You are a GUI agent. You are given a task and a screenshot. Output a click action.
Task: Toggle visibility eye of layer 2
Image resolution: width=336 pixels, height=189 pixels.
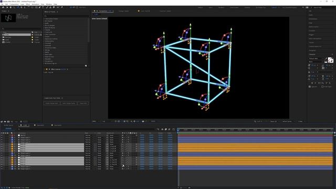(2, 138)
